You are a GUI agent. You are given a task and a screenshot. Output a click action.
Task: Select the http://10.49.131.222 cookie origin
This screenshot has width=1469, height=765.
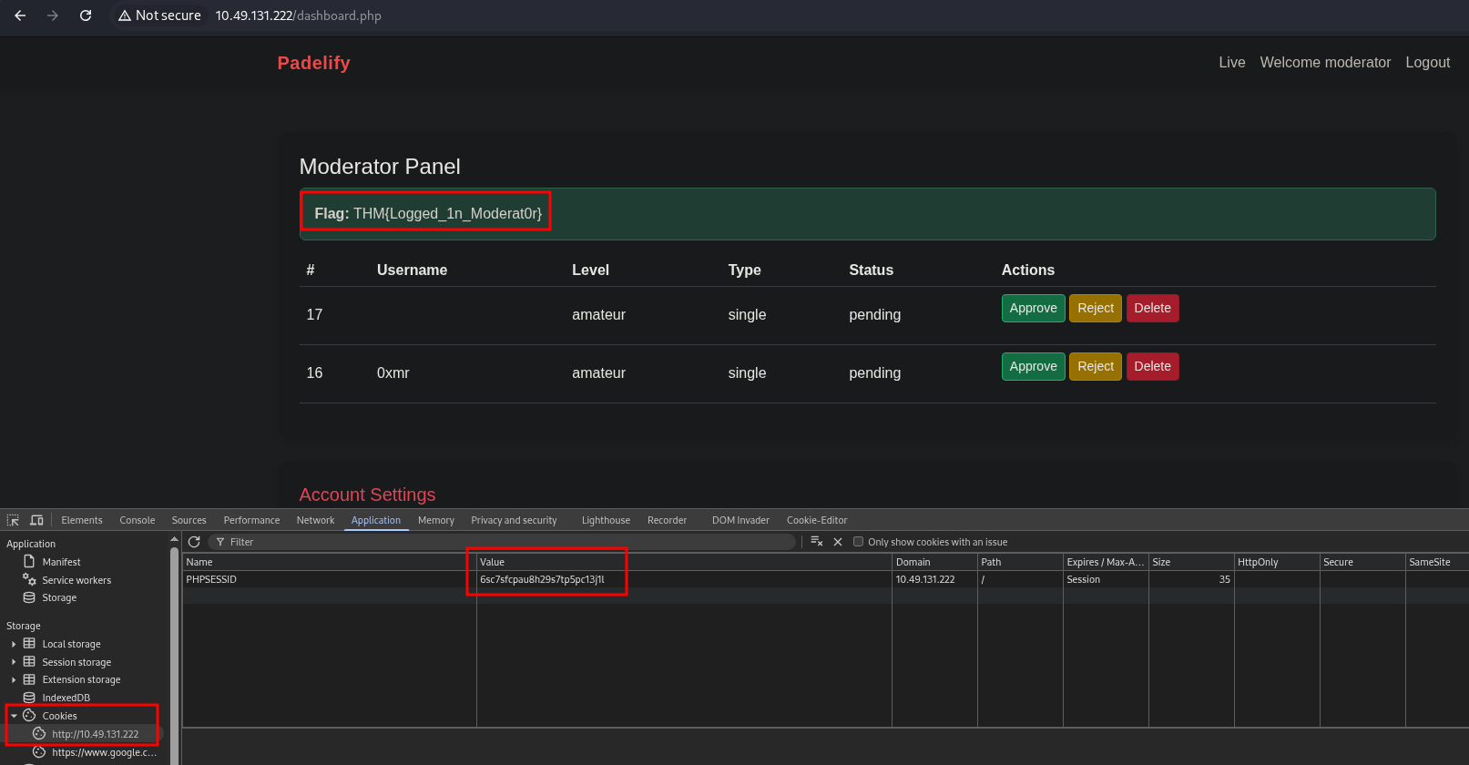tap(95, 734)
